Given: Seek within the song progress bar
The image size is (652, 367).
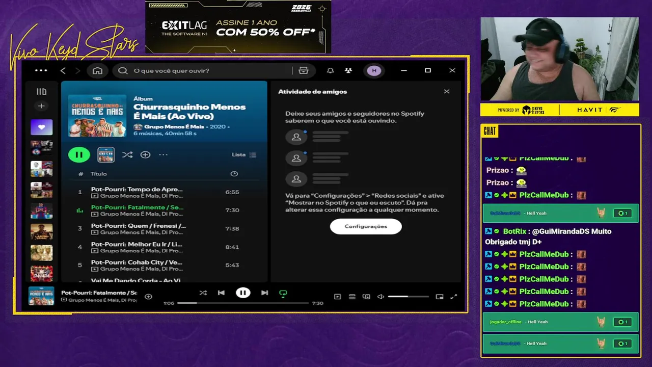Looking at the screenshot, I should (x=243, y=303).
